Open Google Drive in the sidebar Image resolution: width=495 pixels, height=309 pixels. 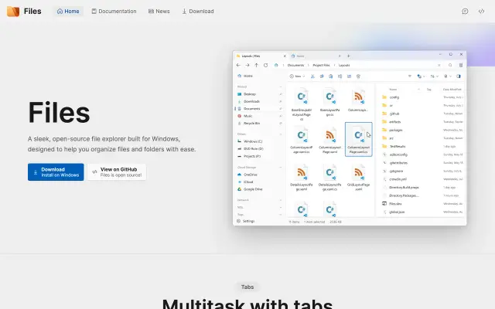click(x=259, y=189)
